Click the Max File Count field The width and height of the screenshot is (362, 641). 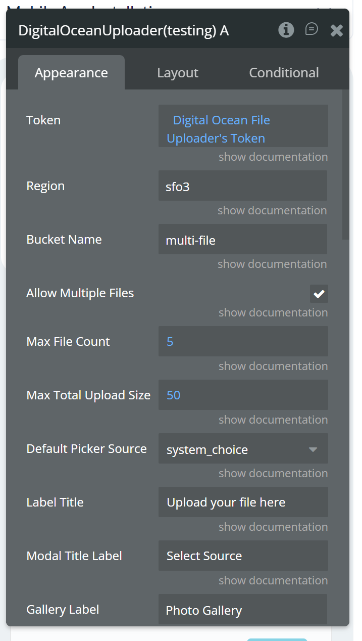click(243, 341)
